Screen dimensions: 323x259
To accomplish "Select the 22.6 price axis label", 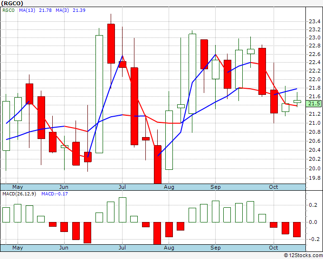I will (314, 54).
